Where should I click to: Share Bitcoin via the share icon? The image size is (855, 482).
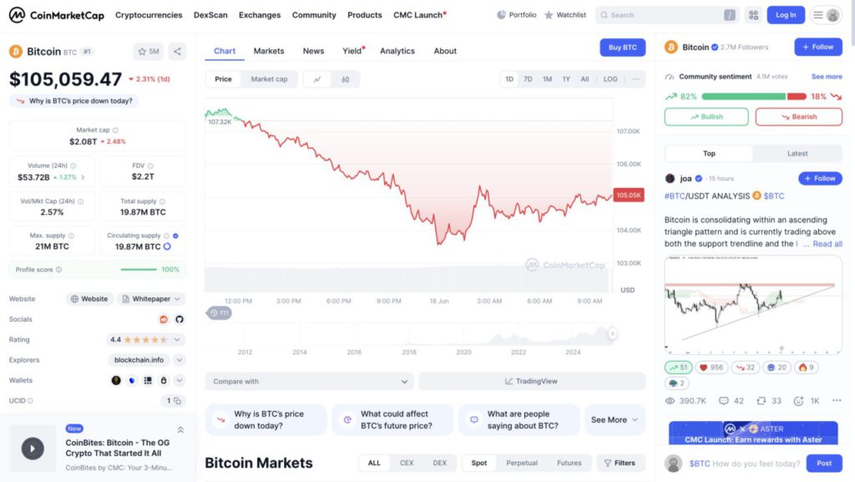click(x=177, y=51)
